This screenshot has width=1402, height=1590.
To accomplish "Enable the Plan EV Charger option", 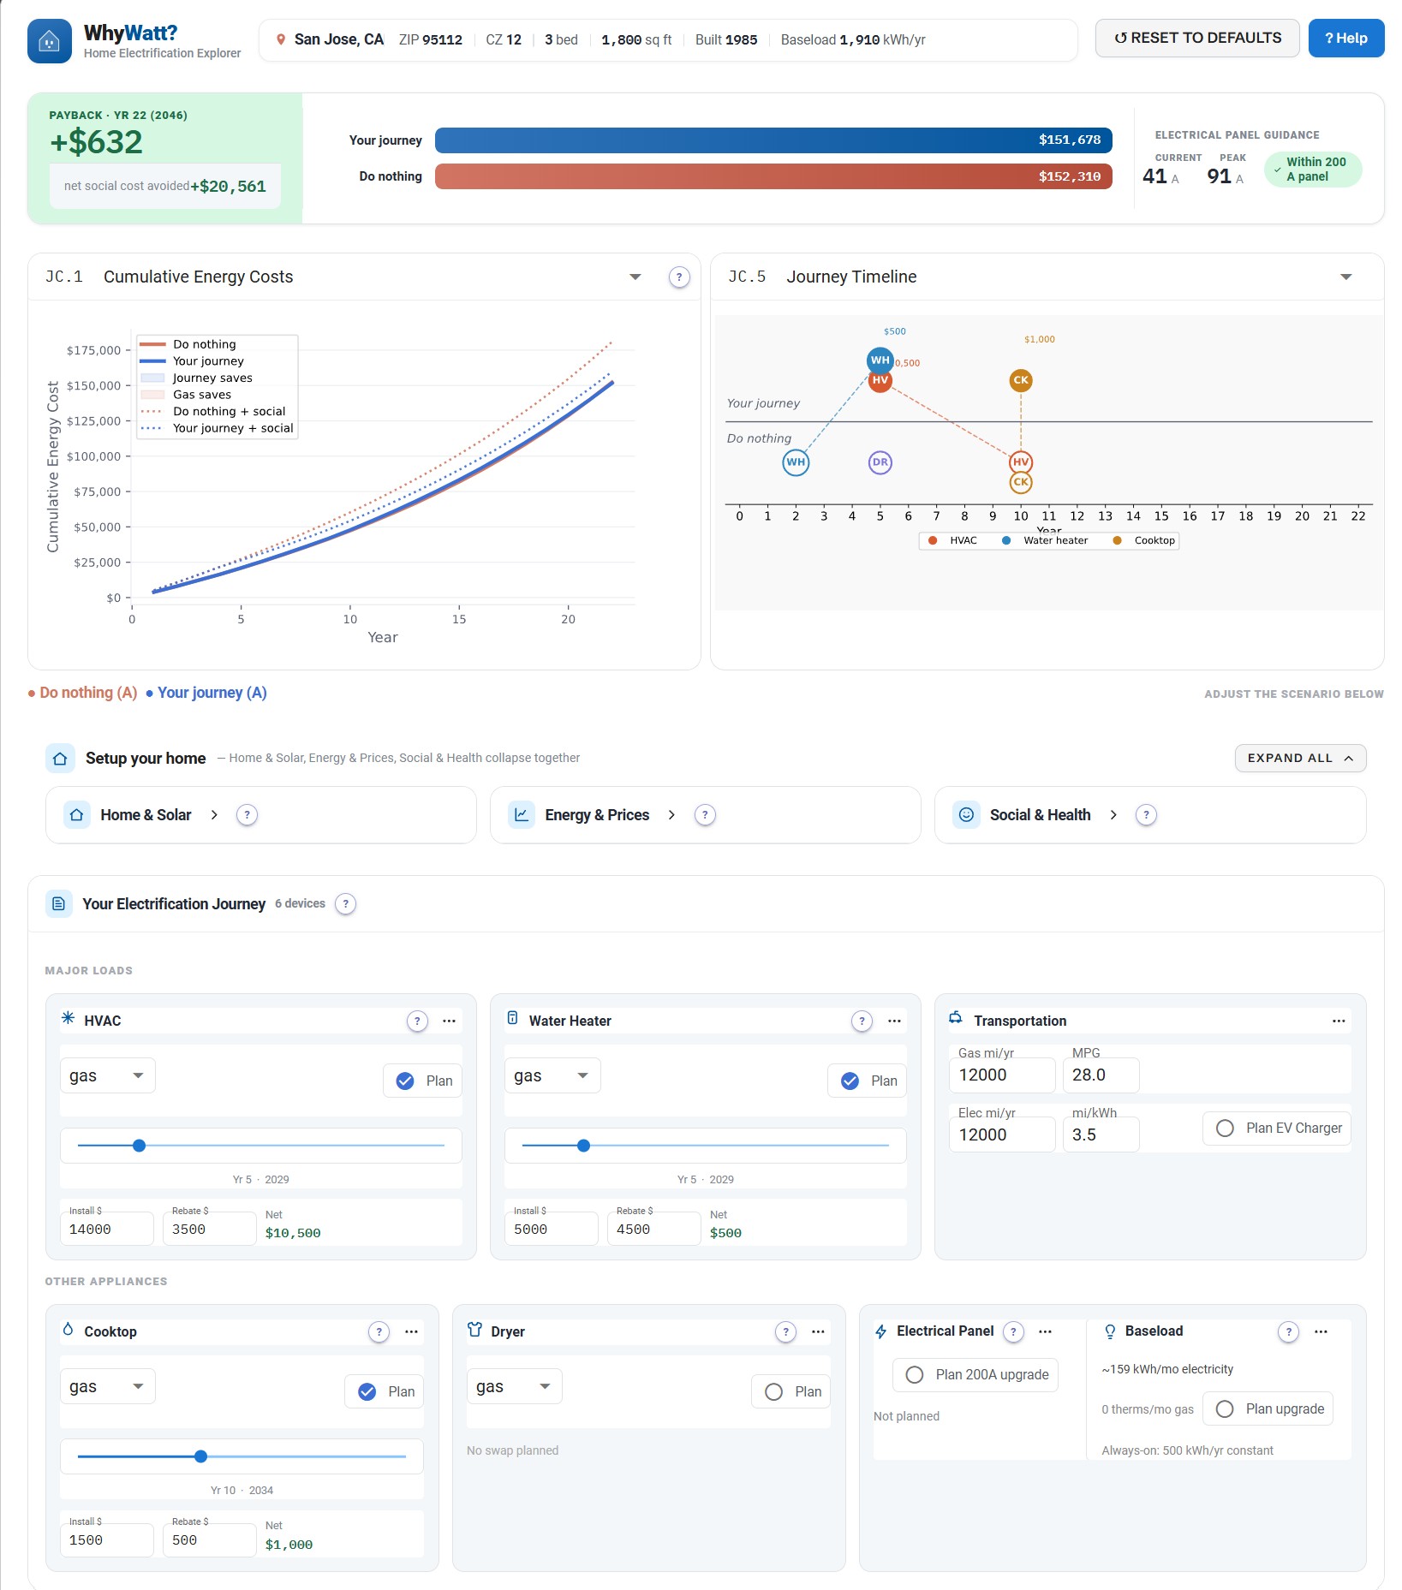I will (1225, 1128).
